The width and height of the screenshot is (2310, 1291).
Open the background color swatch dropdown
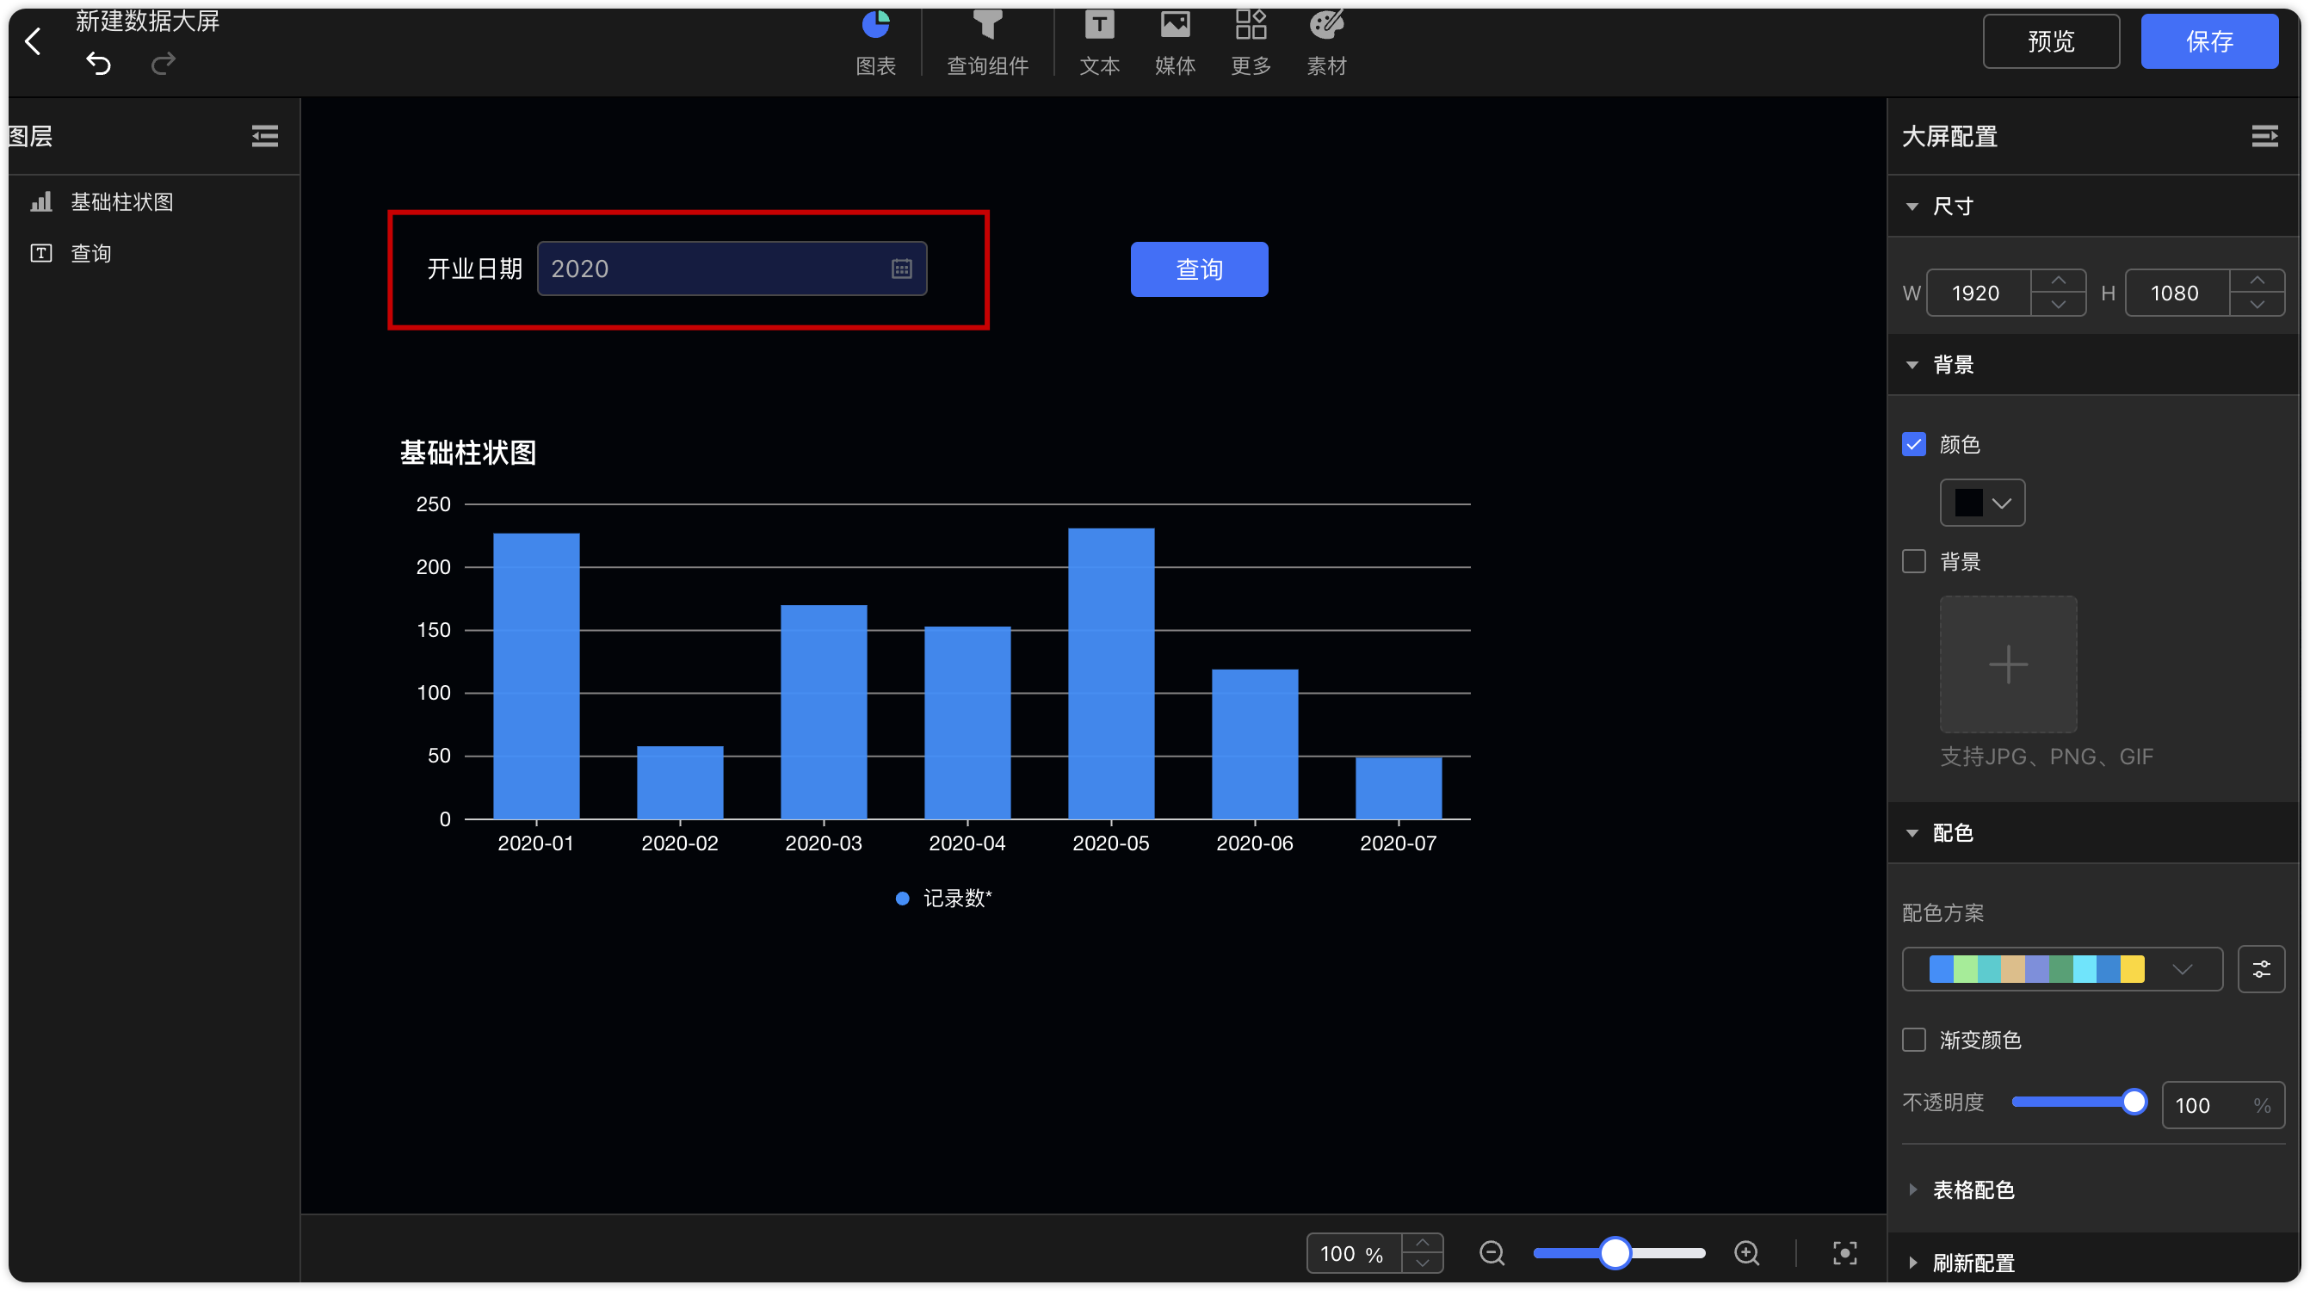tap(1982, 502)
